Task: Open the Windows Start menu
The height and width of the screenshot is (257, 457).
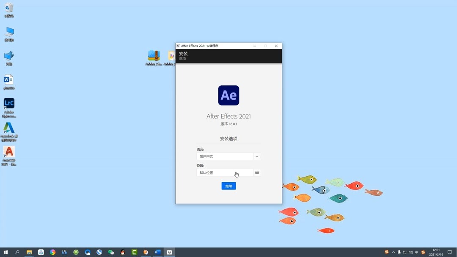Action: pyautogui.click(x=6, y=253)
